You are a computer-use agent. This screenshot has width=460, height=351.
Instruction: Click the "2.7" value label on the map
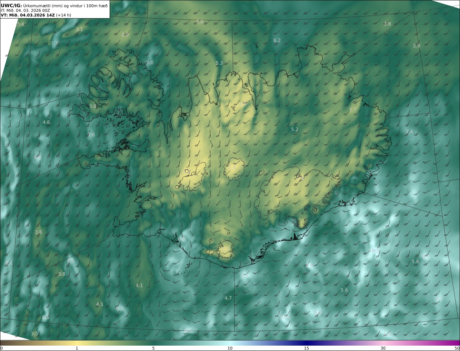point(353,110)
